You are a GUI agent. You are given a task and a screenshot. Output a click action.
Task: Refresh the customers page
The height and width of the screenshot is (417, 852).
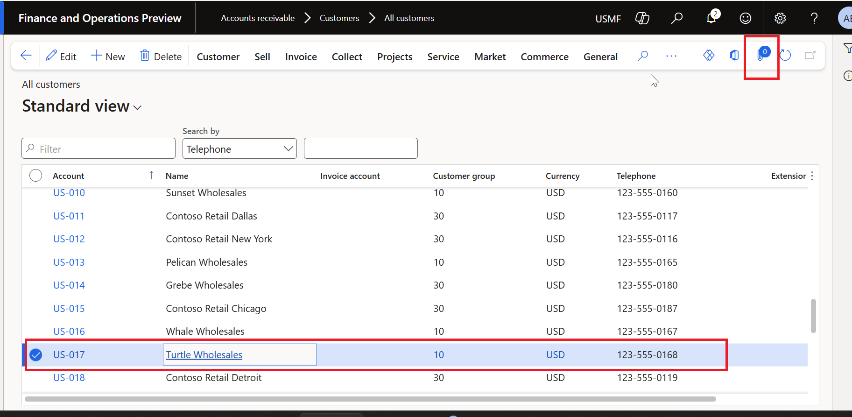pyautogui.click(x=785, y=56)
